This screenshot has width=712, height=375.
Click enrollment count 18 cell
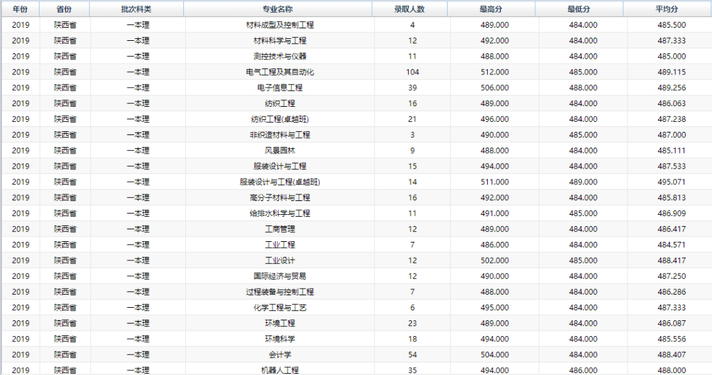click(412, 339)
